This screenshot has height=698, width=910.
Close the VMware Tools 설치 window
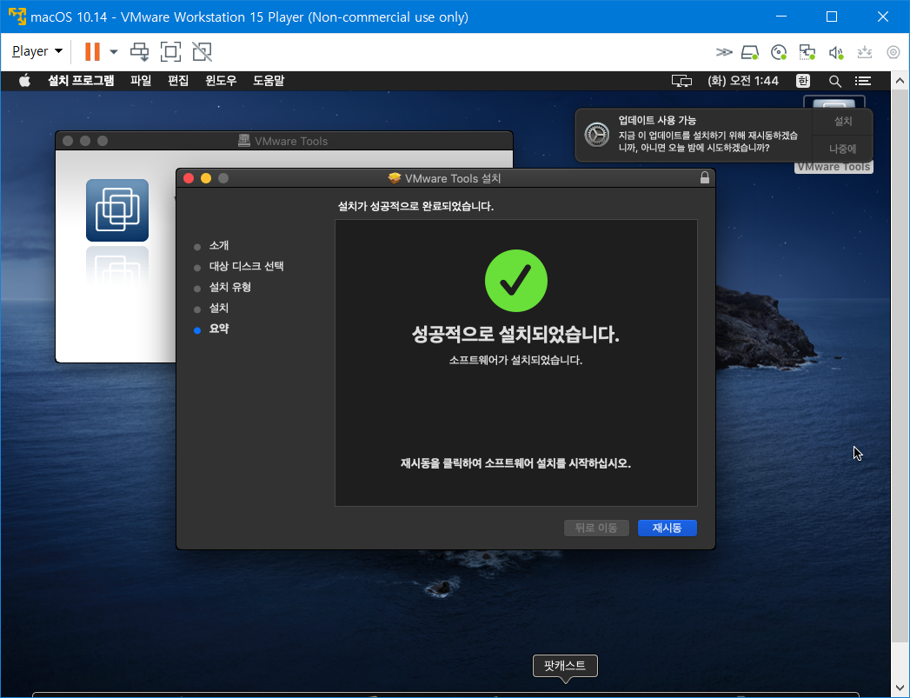point(189,178)
